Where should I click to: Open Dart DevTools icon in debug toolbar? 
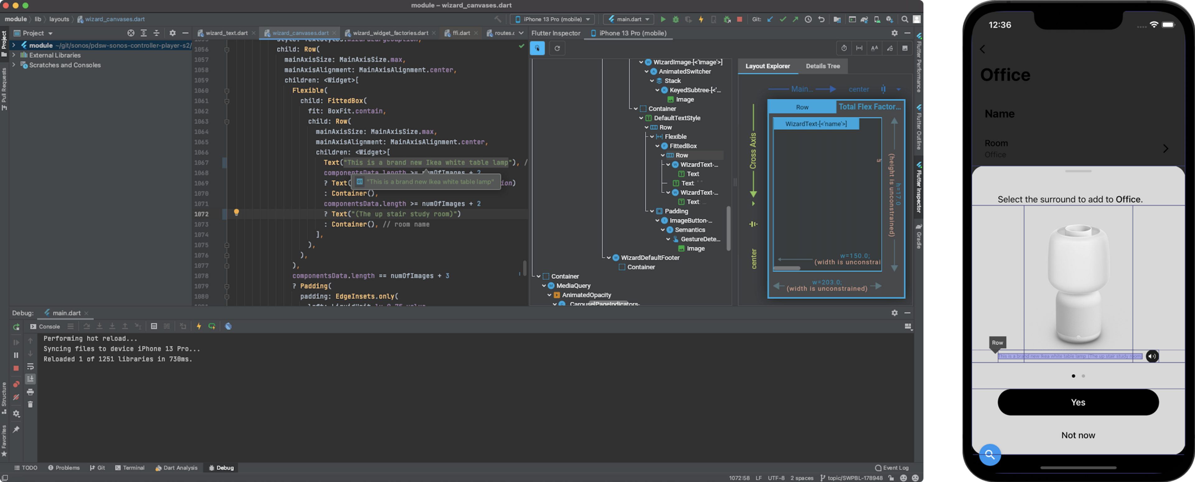(228, 326)
